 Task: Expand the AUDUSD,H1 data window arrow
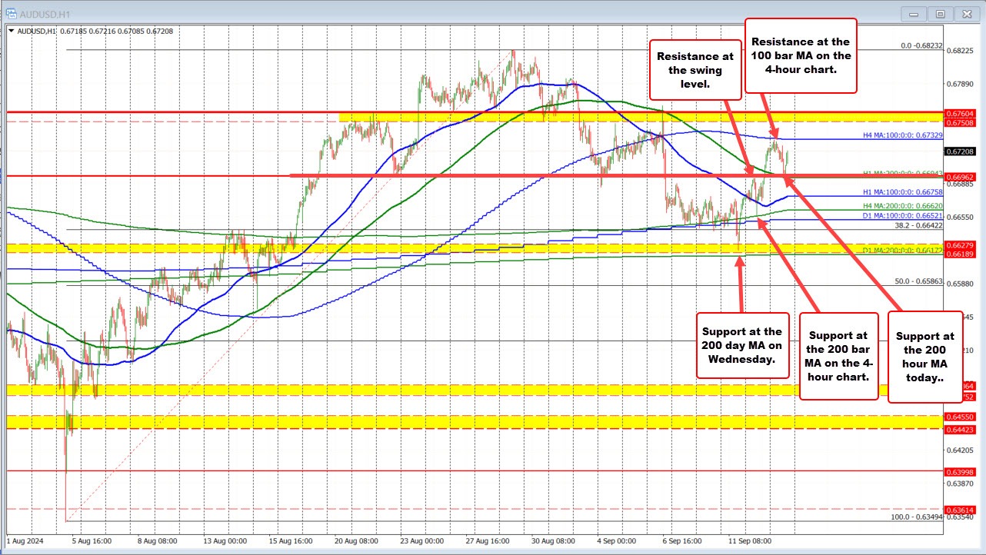(11, 29)
